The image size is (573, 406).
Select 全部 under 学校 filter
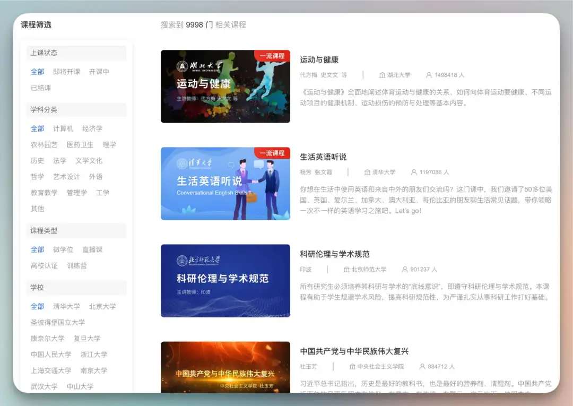tap(37, 307)
